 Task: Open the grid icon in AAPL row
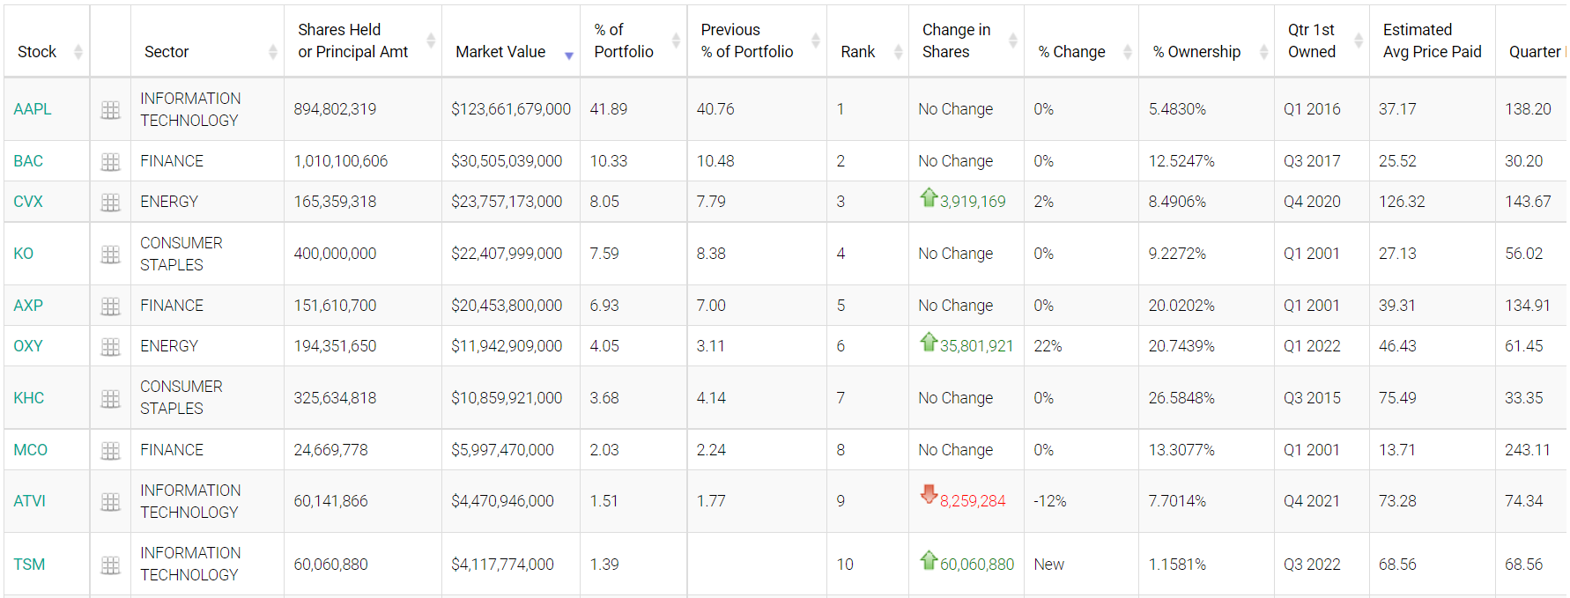pyautogui.click(x=110, y=109)
